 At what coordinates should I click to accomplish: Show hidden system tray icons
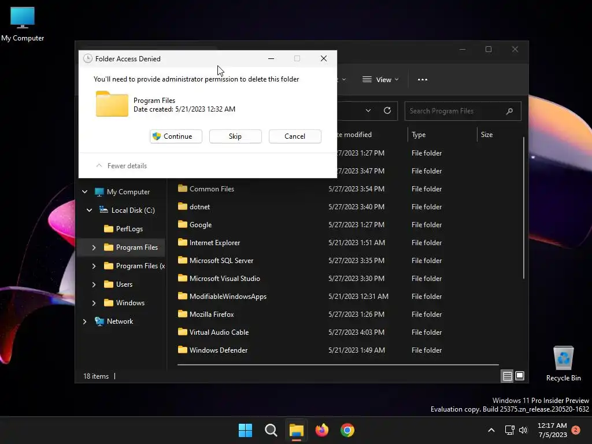click(x=491, y=430)
